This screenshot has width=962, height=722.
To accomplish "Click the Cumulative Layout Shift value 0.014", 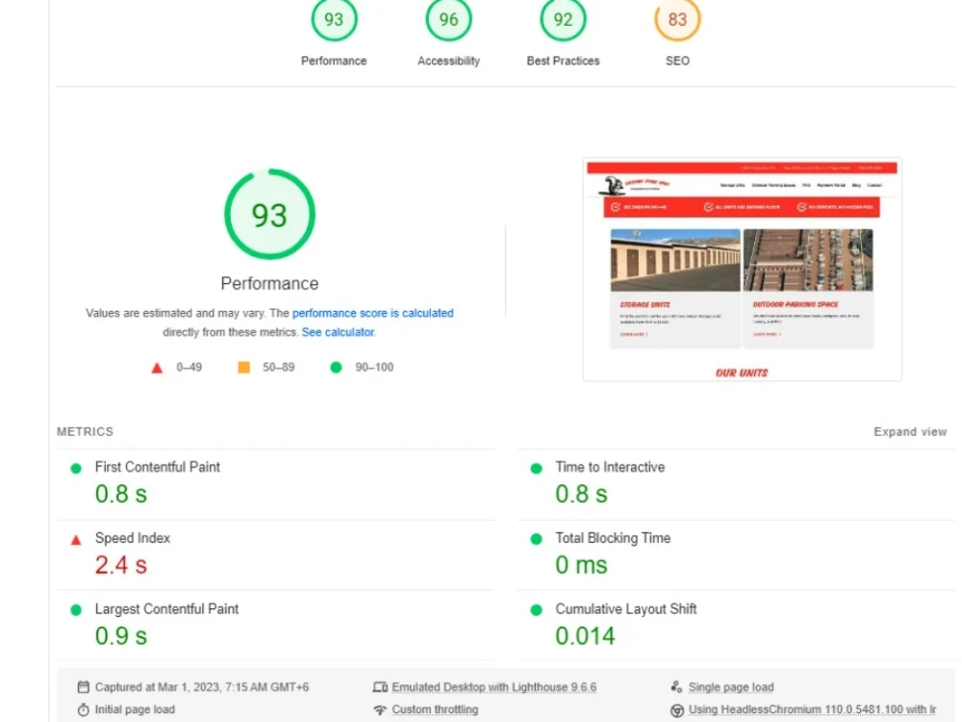I will (x=585, y=636).
